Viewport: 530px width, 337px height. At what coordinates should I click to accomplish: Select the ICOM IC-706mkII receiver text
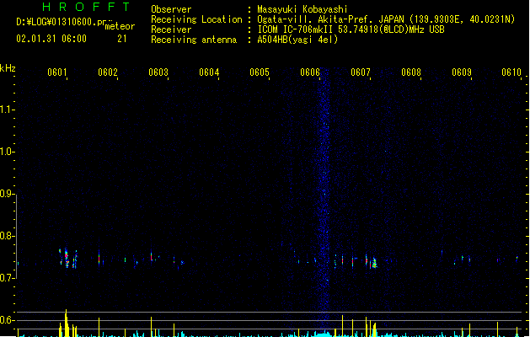point(351,29)
